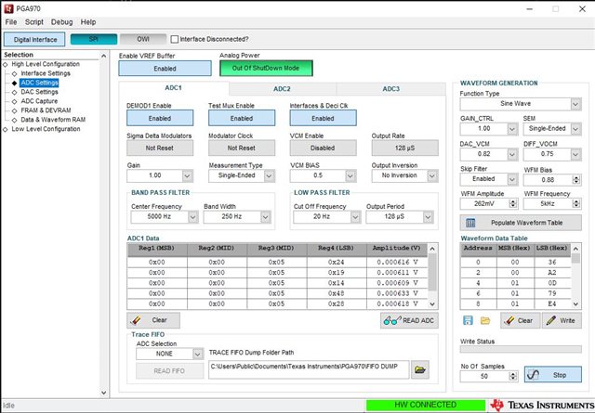The width and height of the screenshot is (595, 413).
Task: Toggle Modulator Clock Not Reset button
Action: pyautogui.click(x=242, y=148)
